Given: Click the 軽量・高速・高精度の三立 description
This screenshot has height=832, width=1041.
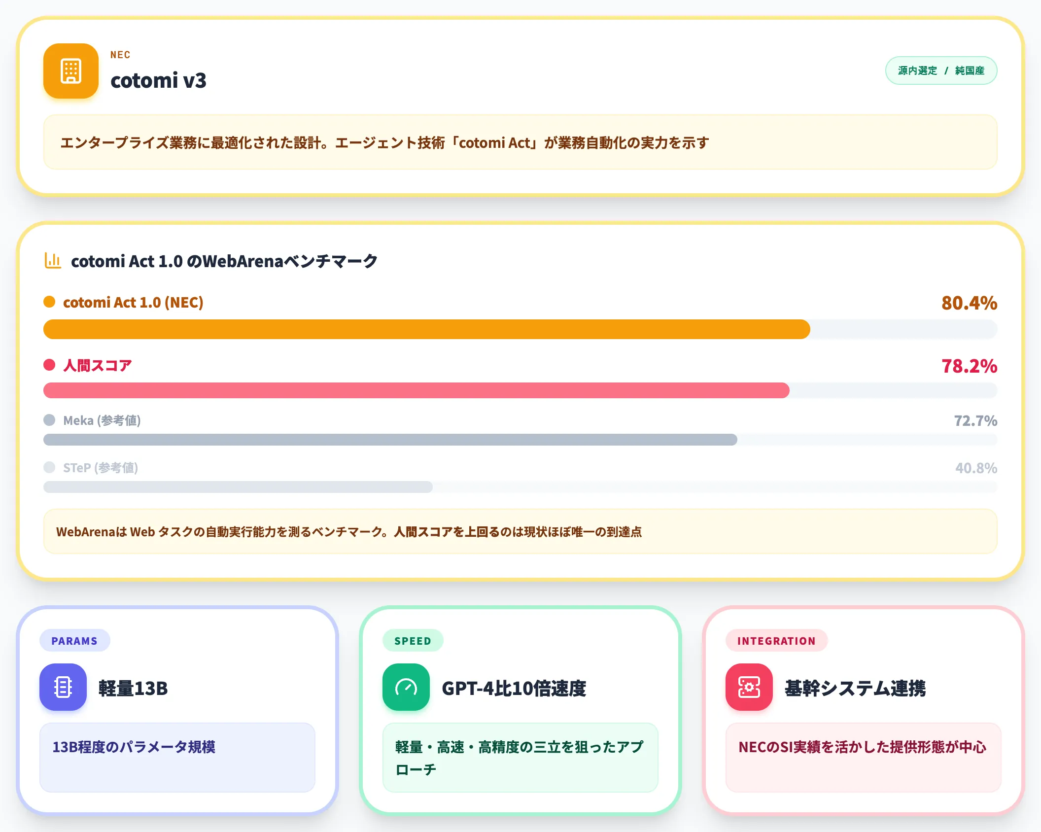Looking at the screenshot, I should pyautogui.click(x=520, y=757).
